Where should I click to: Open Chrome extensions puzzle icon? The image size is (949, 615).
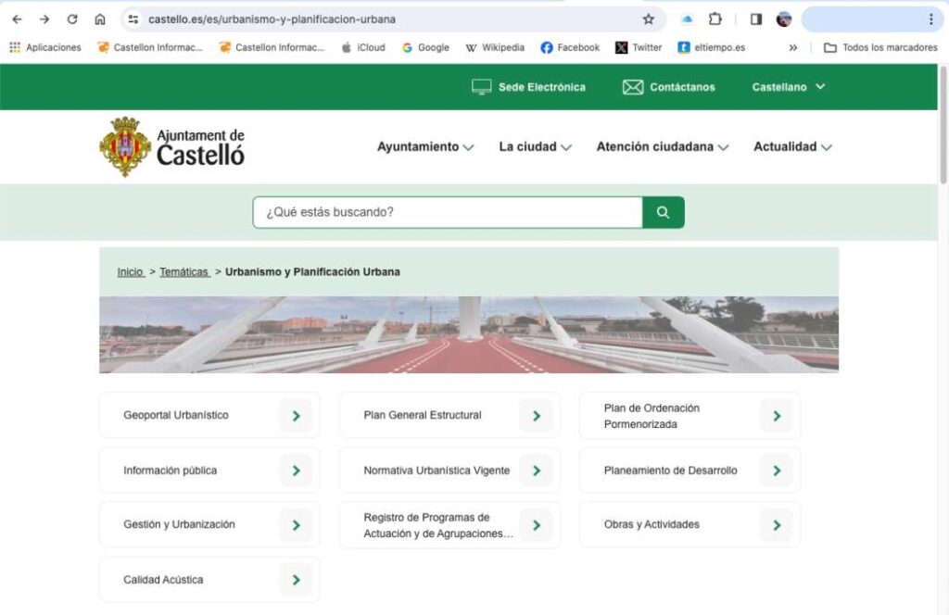[715, 19]
